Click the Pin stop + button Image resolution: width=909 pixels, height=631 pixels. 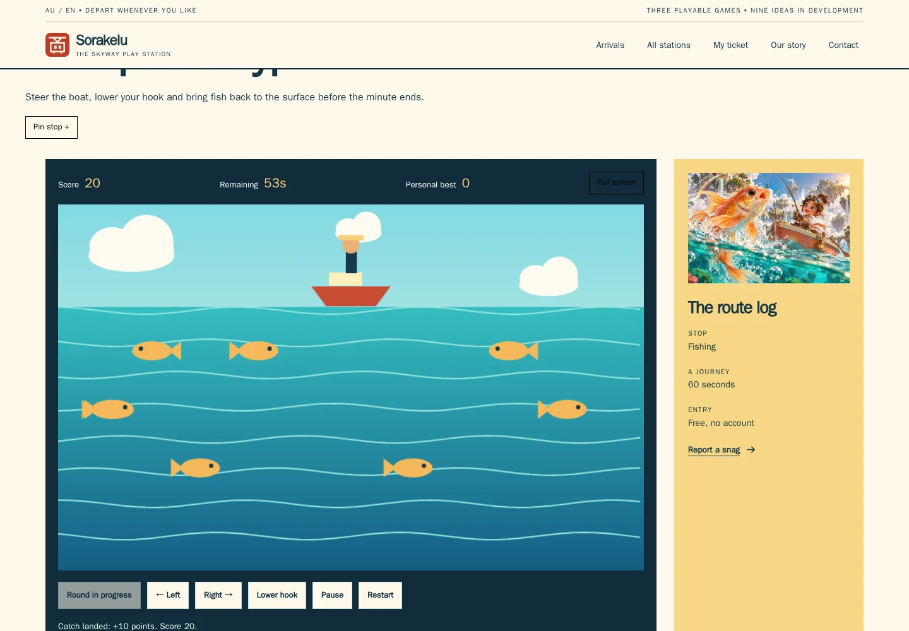point(51,127)
